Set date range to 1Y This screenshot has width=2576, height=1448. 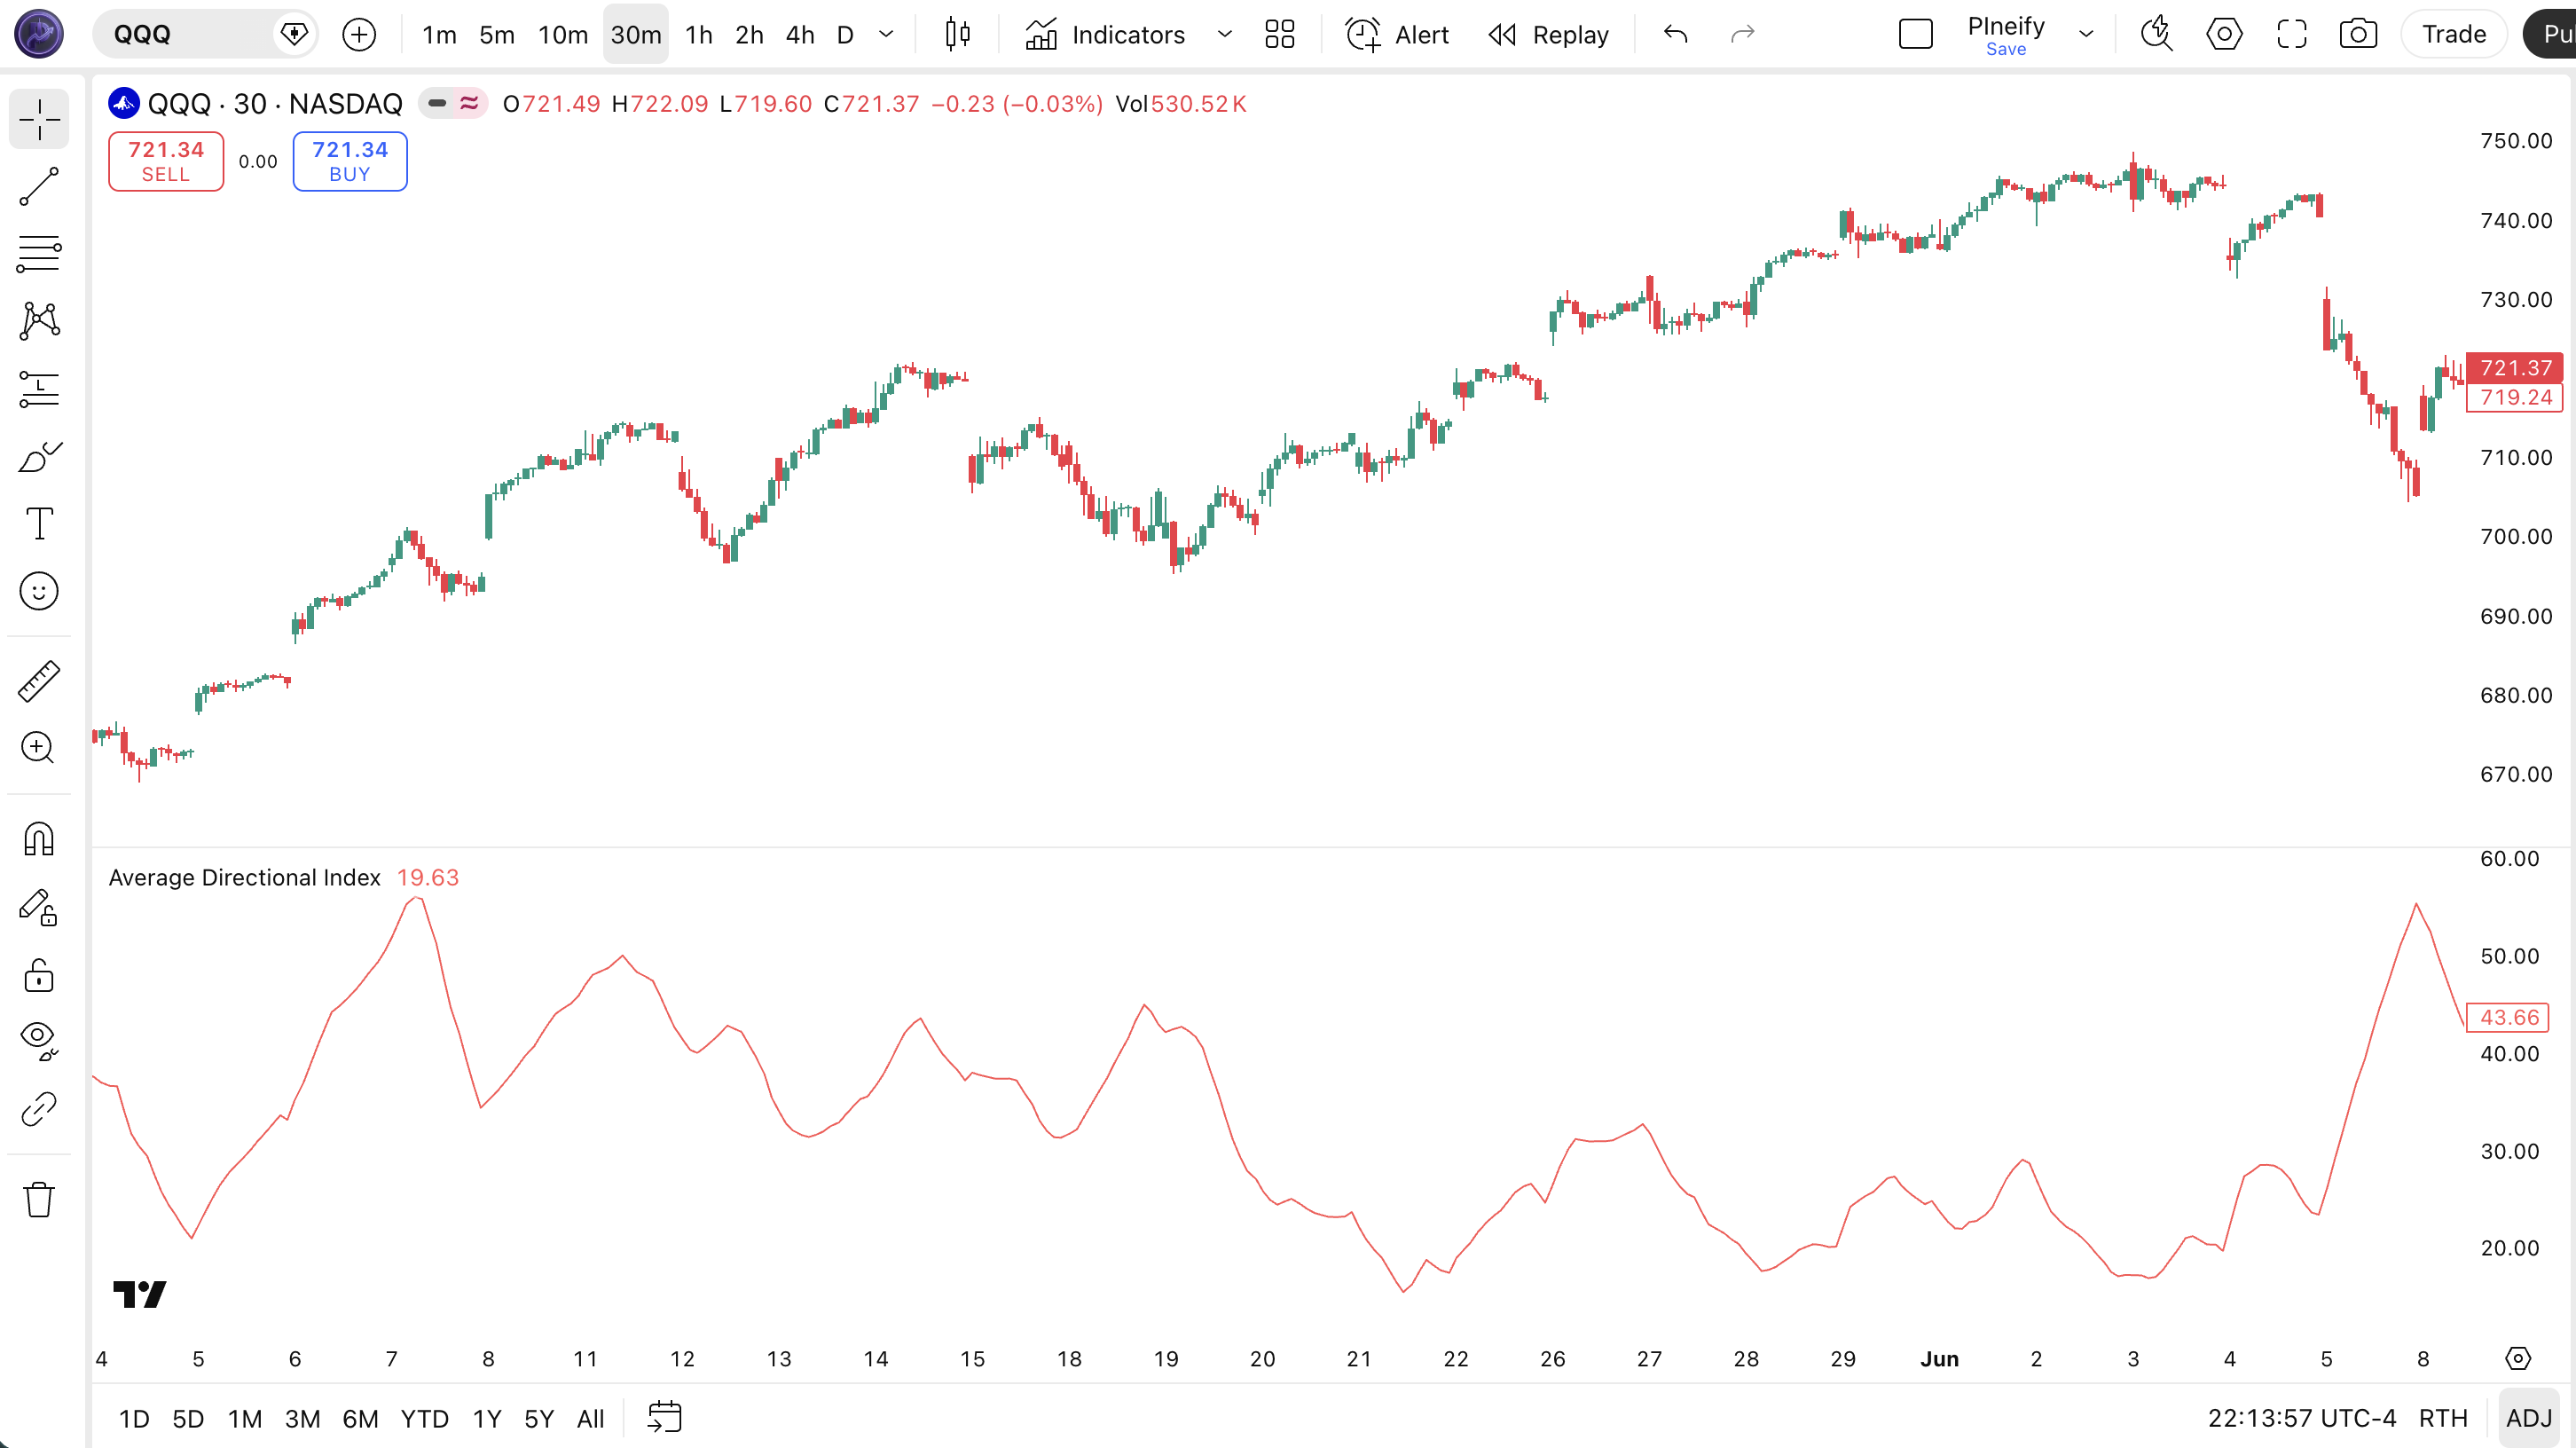[x=487, y=1418]
